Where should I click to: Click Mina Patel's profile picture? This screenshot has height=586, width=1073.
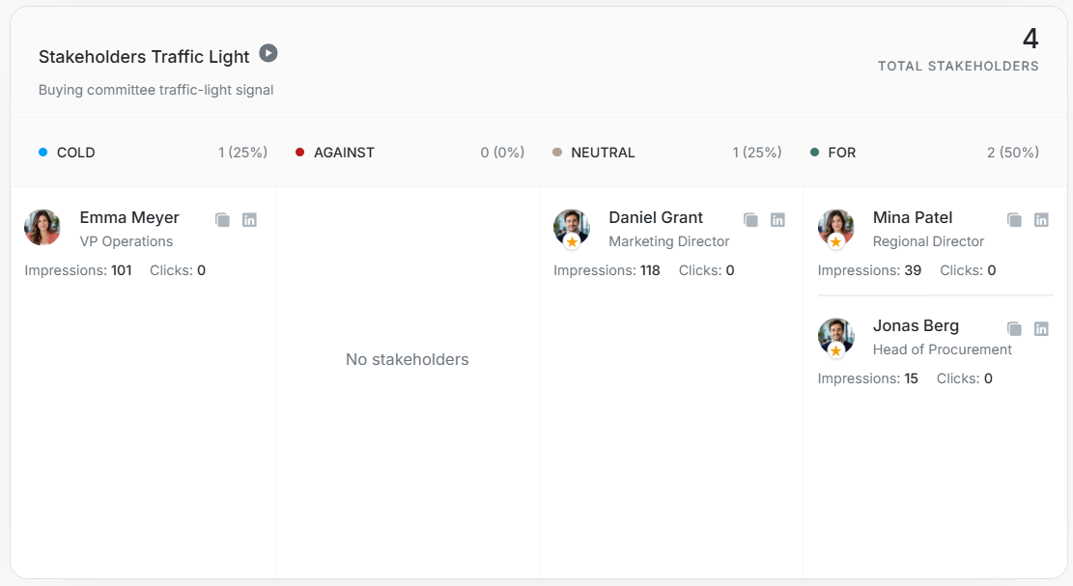coord(835,228)
